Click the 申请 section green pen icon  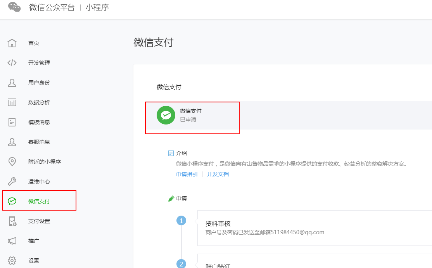[171, 198]
